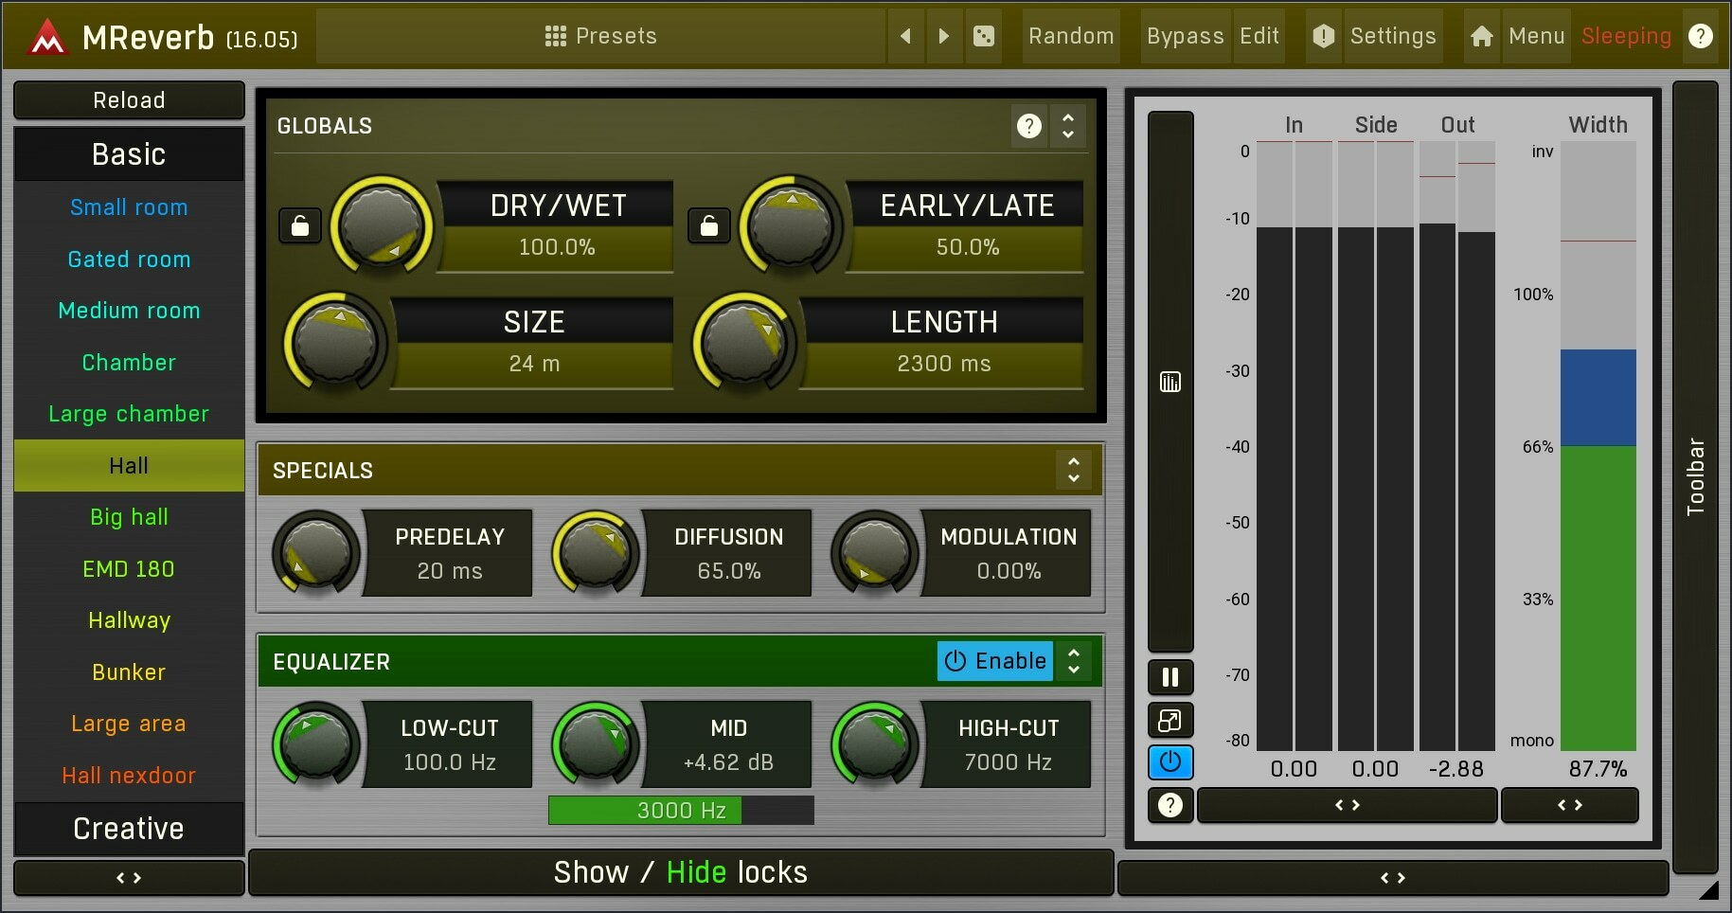Click the Random button
This screenshot has height=913, width=1732.
click(1070, 36)
